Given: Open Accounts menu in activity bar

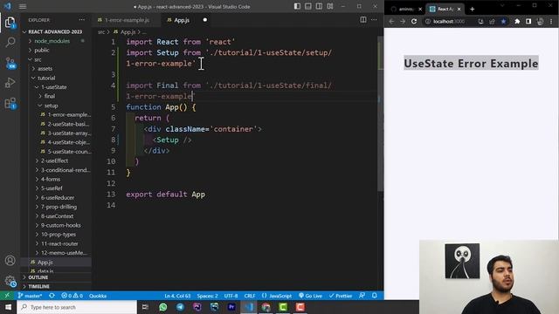Looking at the screenshot, I should pyautogui.click(x=10, y=260).
